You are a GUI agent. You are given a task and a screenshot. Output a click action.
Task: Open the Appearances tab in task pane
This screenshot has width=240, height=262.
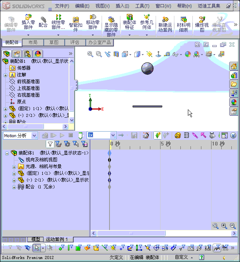(234, 102)
